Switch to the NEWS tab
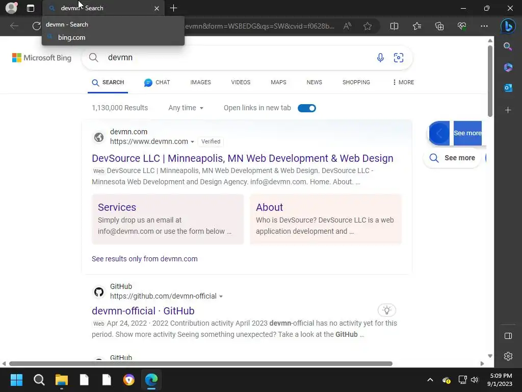The height and width of the screenshot is (392, 522). coord(314,82)
